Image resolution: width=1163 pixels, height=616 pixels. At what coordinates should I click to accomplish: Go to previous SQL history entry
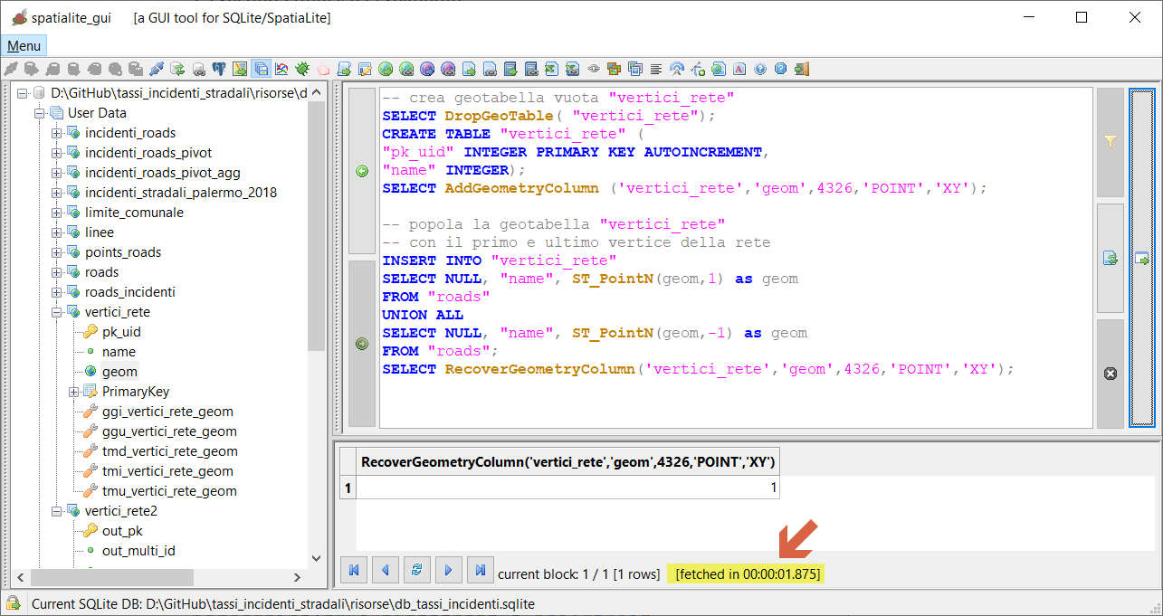(x=362, y=171)
